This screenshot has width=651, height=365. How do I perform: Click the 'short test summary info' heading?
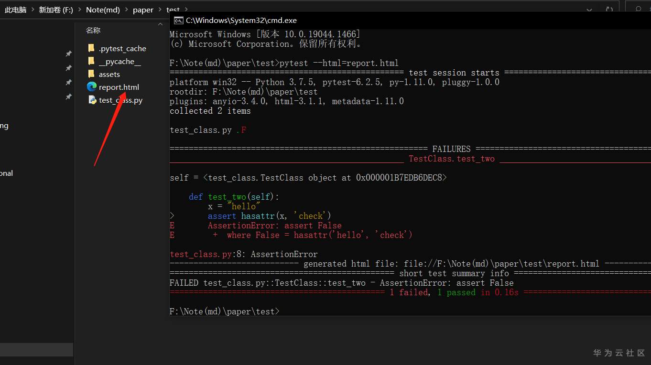[x=454, y=273]
